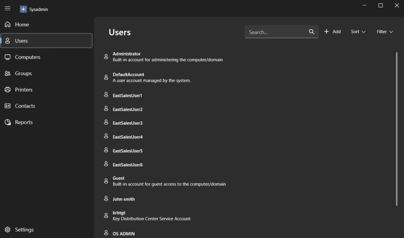Click the Settings gear icon
Image resolution: width=404 pixels, height=238 pixels.
click(7, 230)
